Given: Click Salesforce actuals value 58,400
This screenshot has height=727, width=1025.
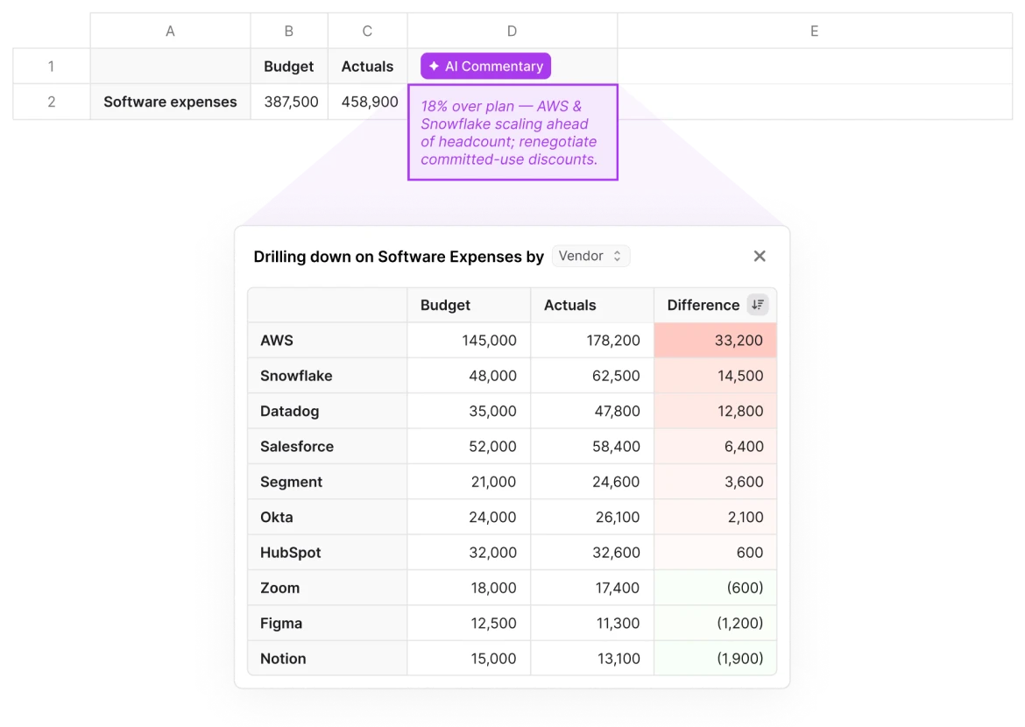Looking at the screenshot, I should tap(592, 446).
